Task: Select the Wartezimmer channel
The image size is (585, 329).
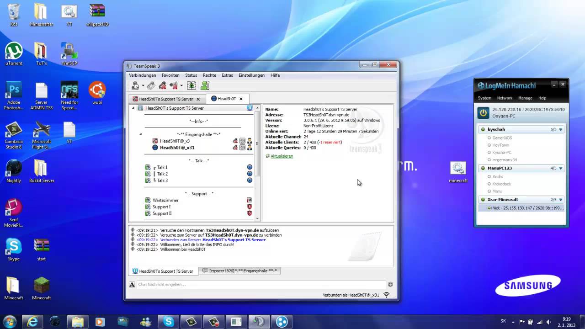Action: pyautogui.click(x=165, y=200)
